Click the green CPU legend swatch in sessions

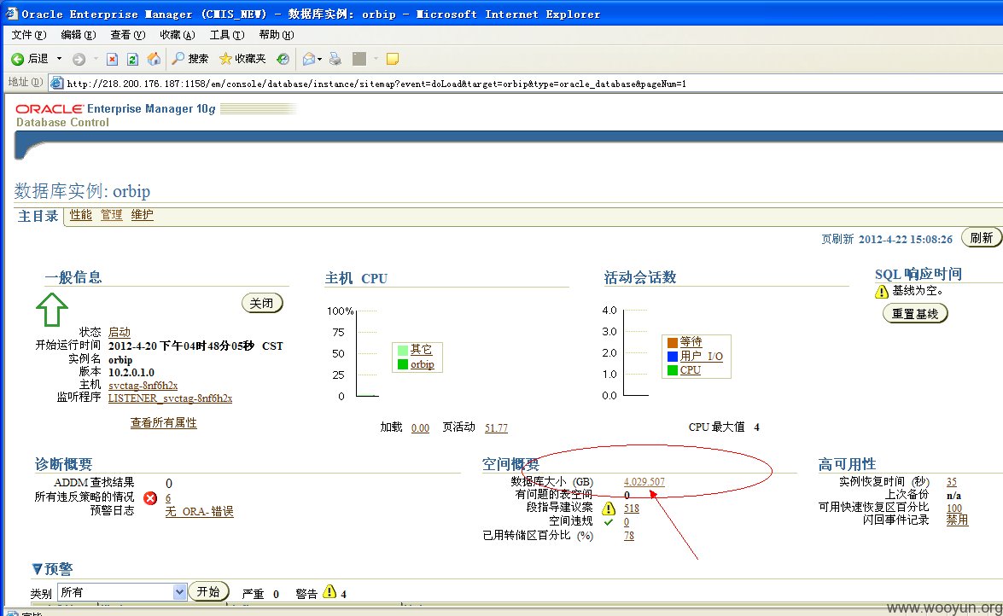coord(673,370)
